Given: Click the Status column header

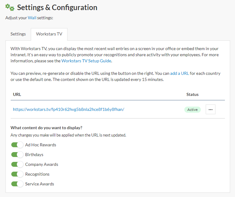Looking at the screenshot, I should (x=192, y=94).
